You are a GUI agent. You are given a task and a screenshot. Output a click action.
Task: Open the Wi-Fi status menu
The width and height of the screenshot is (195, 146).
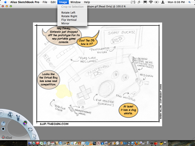(151, 2)
